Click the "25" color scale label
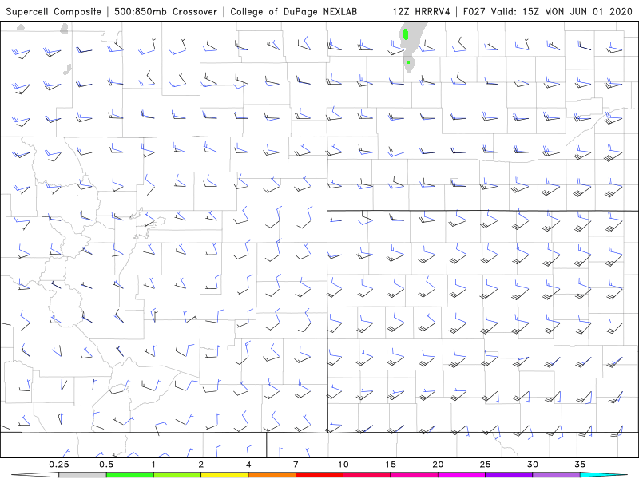The width and height of the screenshot is (639, 479). pyautogui.click(x=485, y=465)
